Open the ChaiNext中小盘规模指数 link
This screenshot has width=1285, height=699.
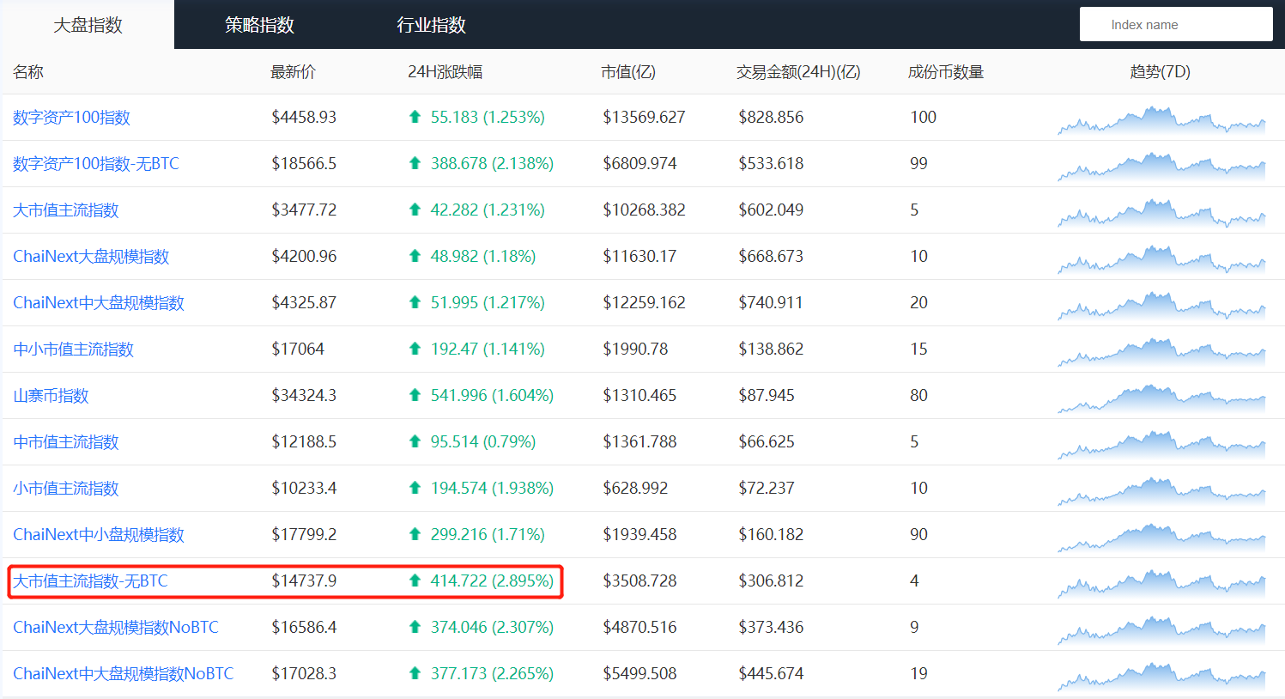(99, 535)
